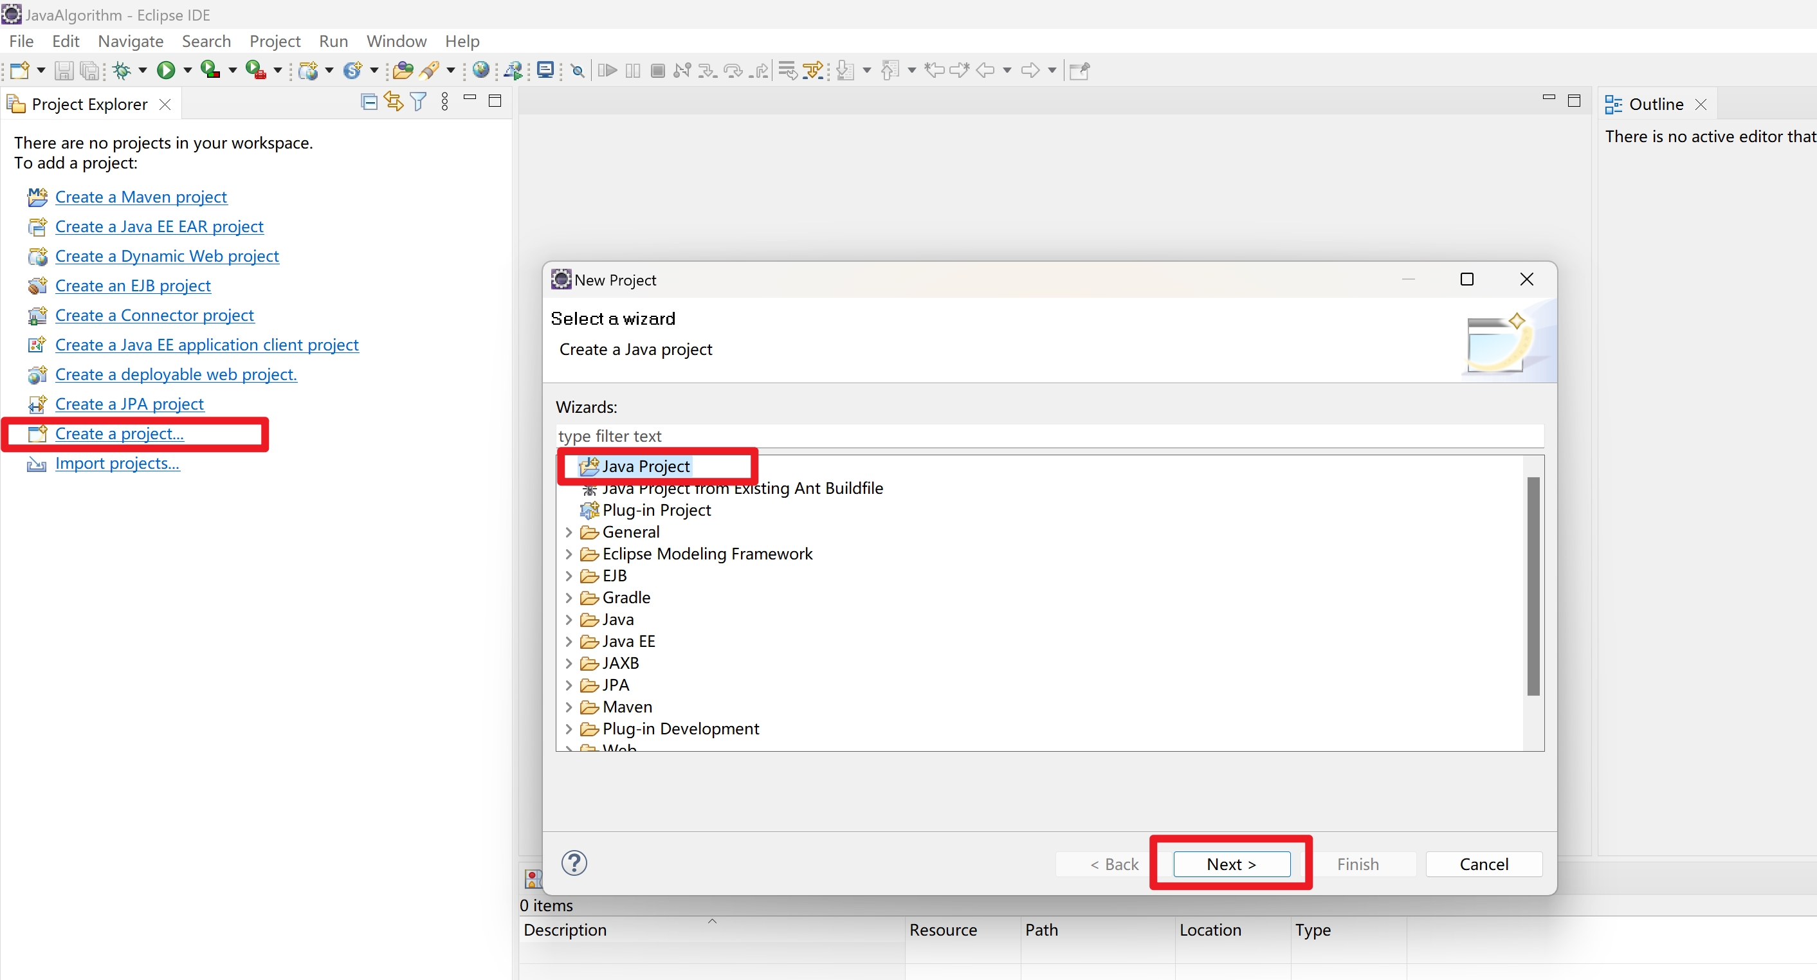Open the File menu
The height and width of the screenshot is (980, 1817).
click(21, 41)
